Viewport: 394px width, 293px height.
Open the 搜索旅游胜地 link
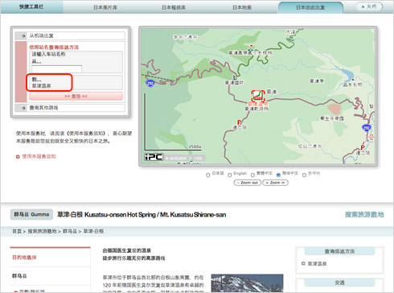pyautogui.click(x=364, y=214)
